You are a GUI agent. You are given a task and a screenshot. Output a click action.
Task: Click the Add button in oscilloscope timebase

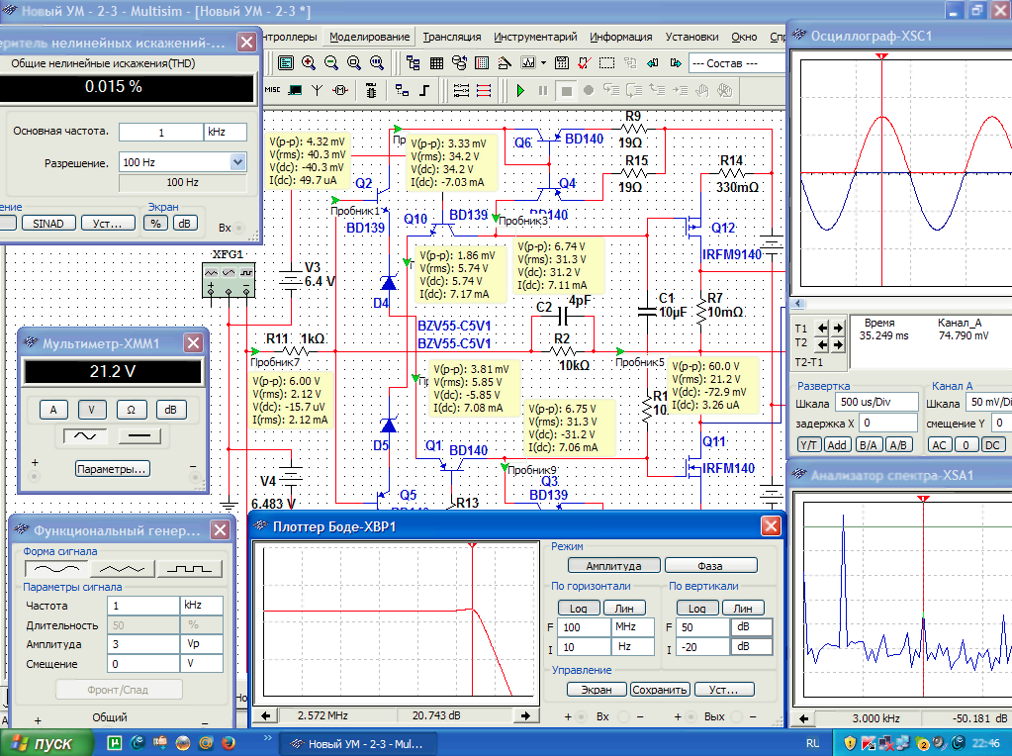tap(837, 445)
